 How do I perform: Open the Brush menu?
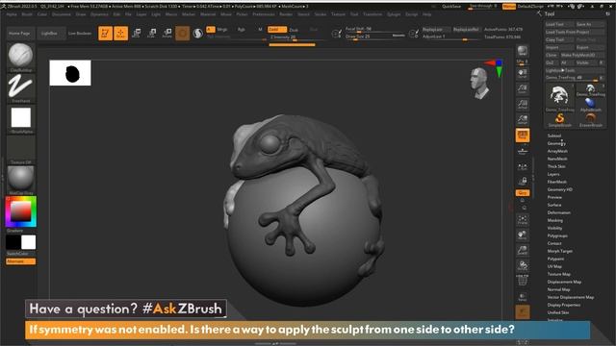pos(27,14)
